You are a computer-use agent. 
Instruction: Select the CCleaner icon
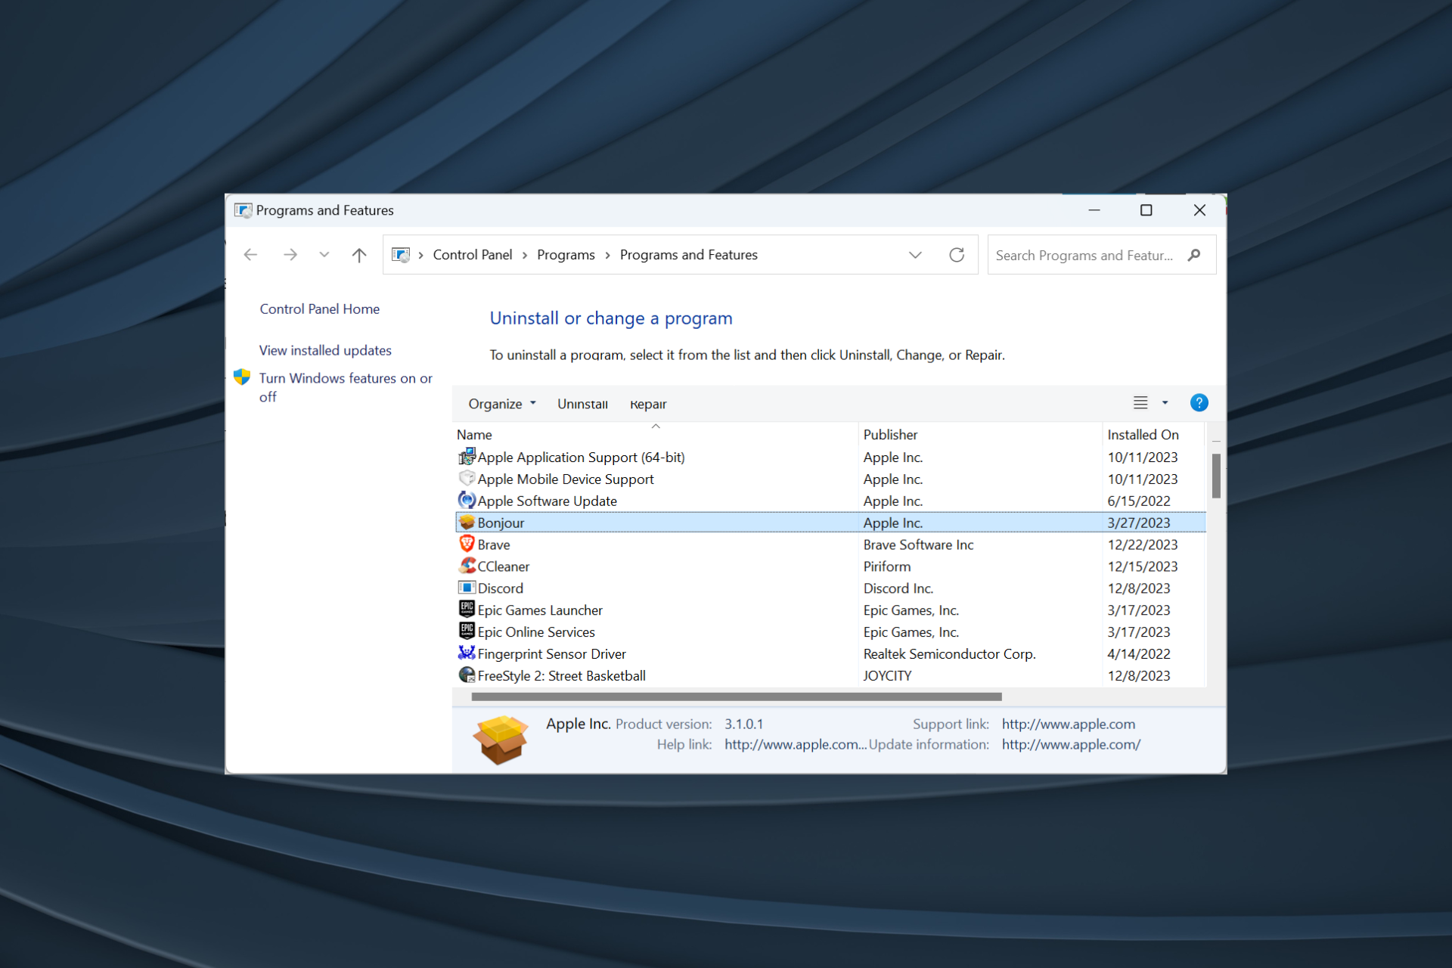pyautogui.click(x=467, y=566)
